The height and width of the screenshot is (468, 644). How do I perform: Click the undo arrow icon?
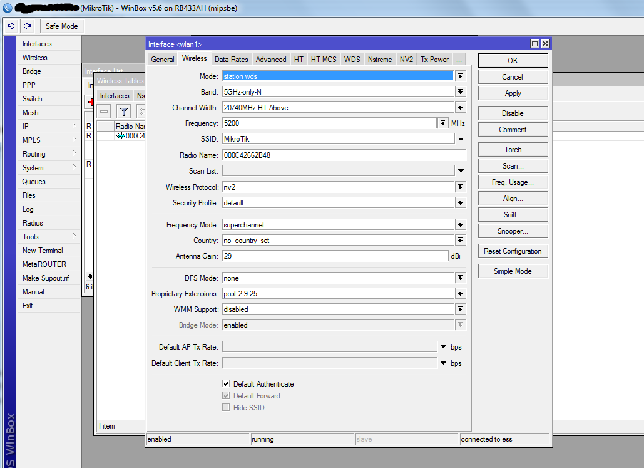coord(11,26)
